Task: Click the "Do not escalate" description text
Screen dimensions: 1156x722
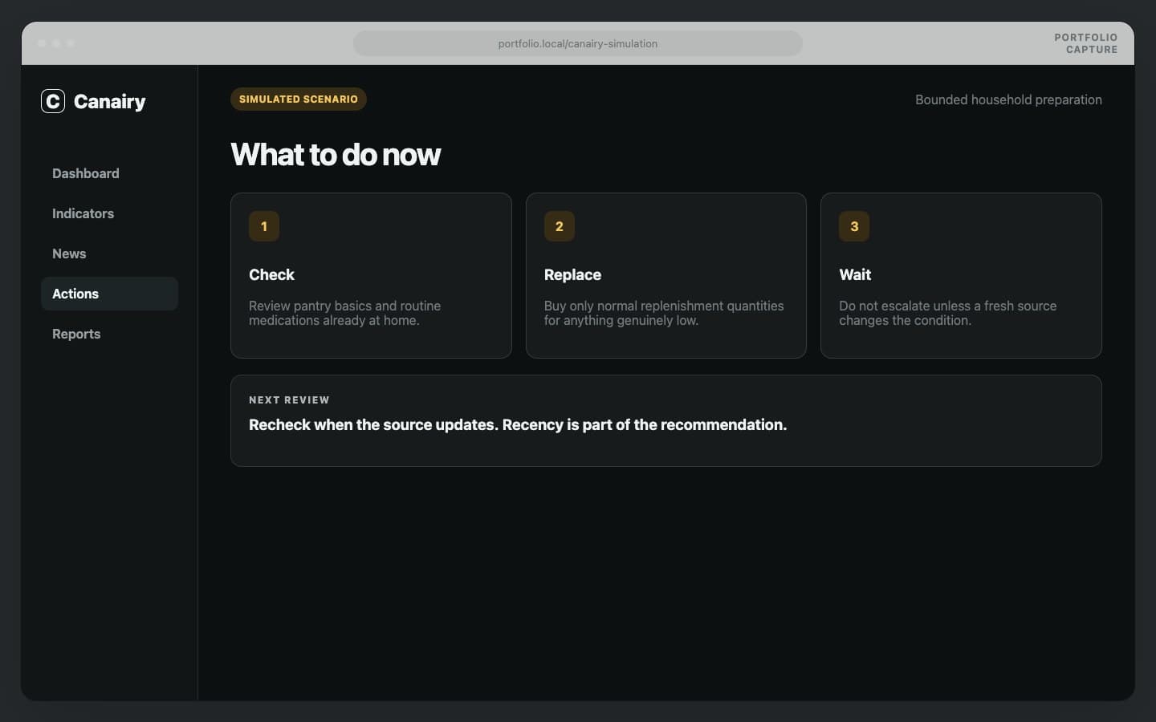Action: pyautogui.click(x=948, y=313)
